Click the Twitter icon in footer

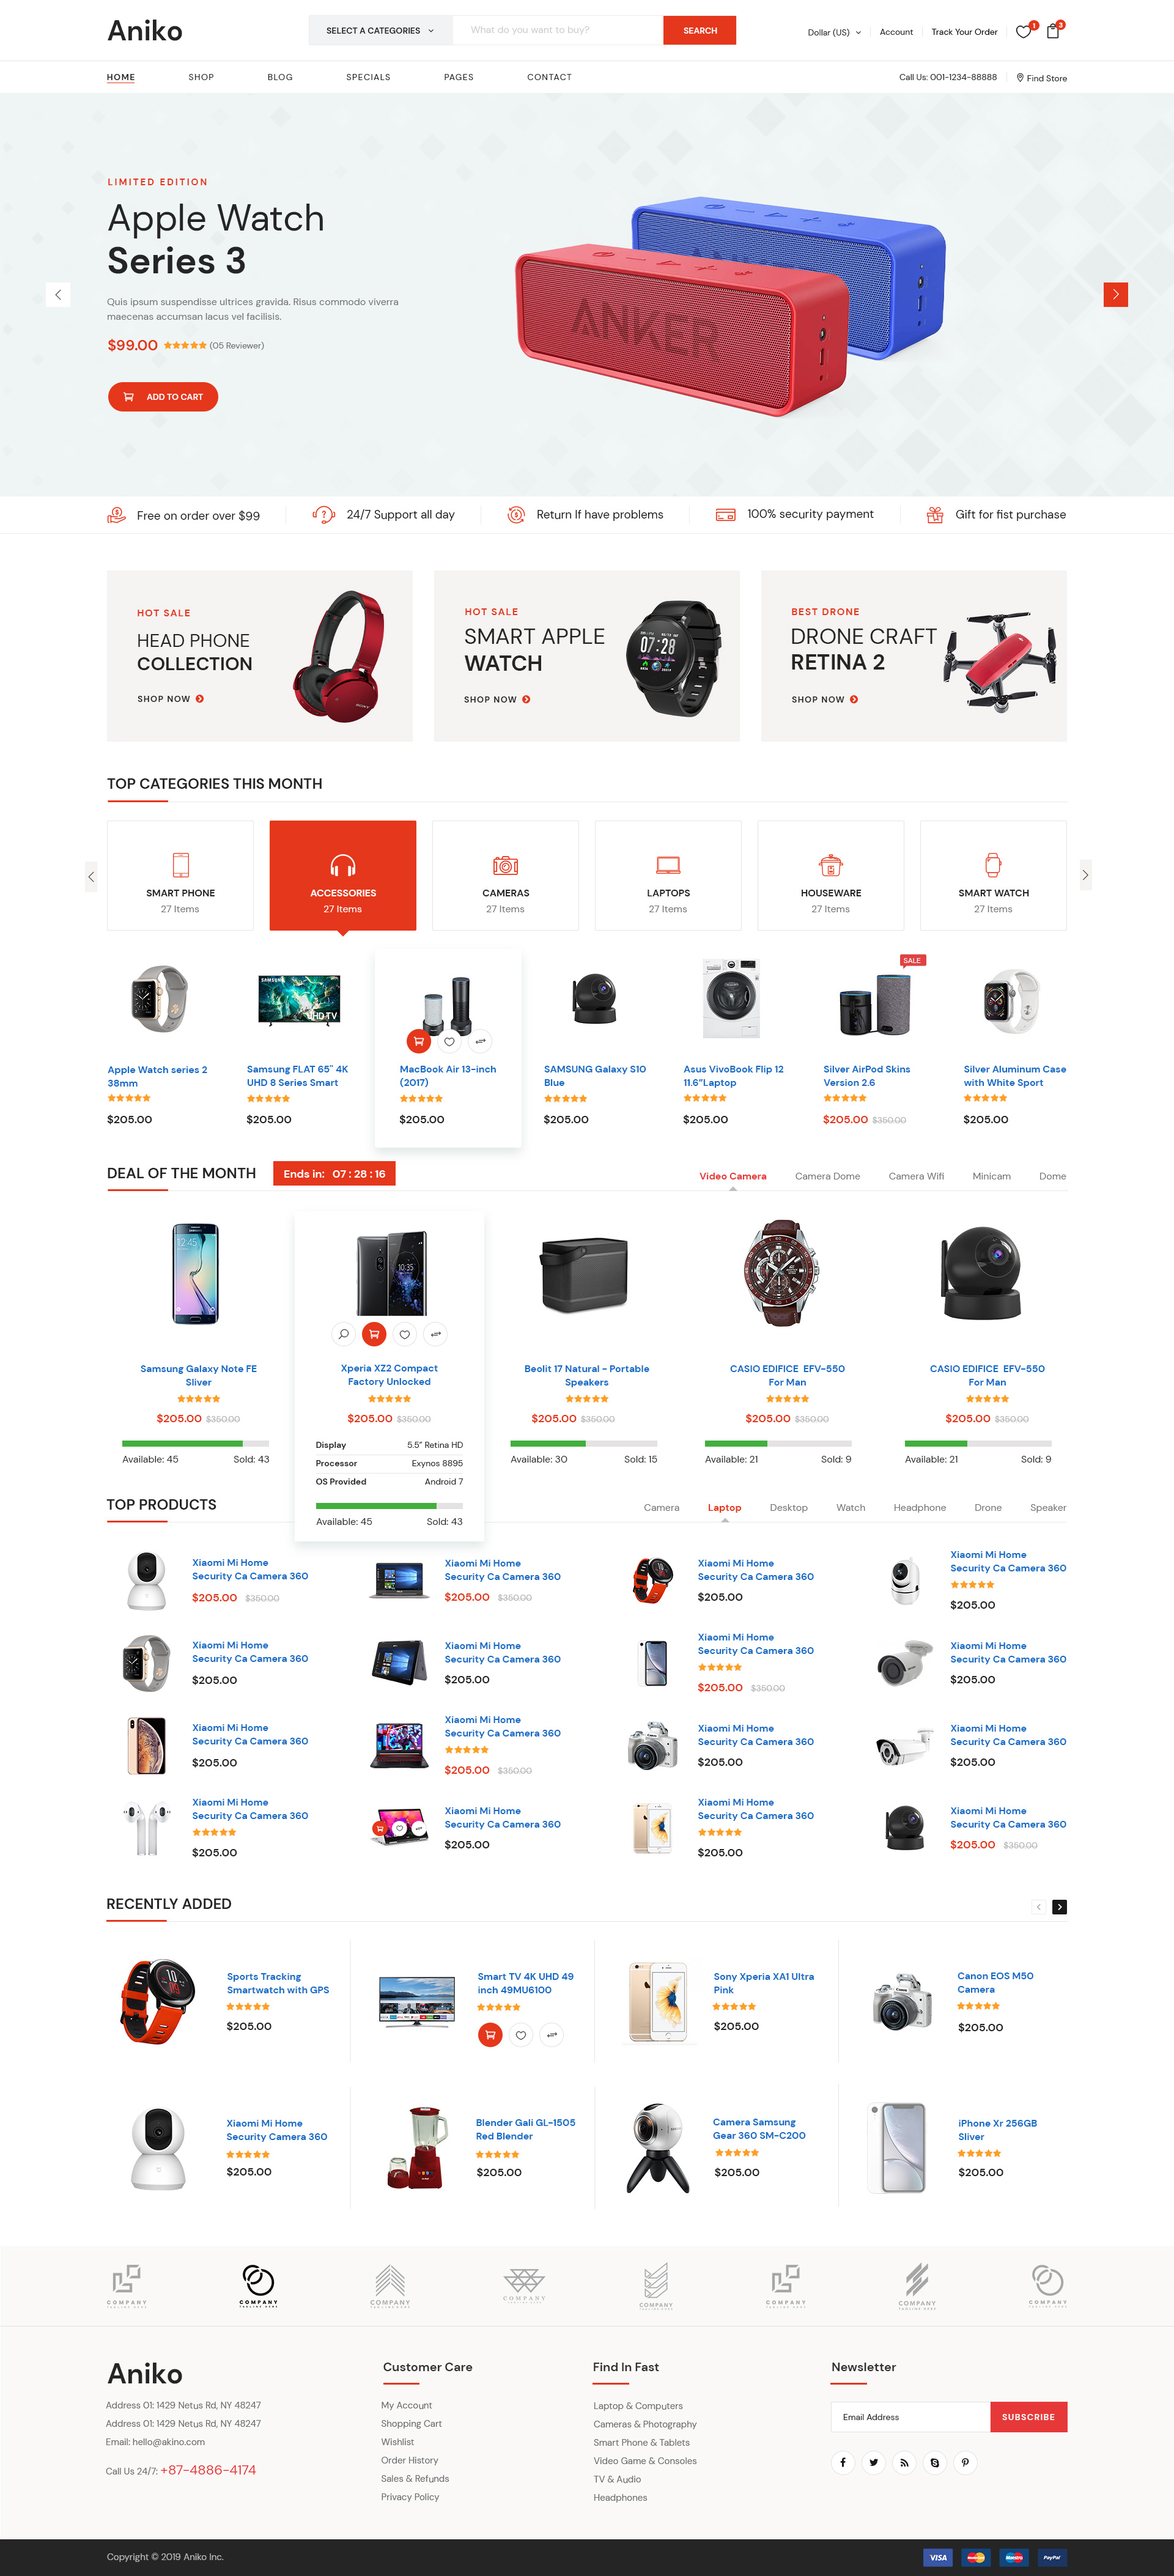point(873,2462)
